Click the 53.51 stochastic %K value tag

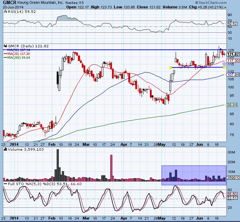click(232, 198)
